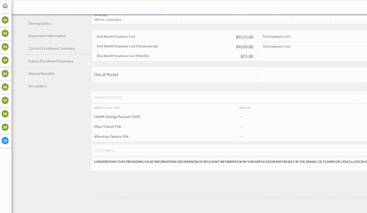The image size is (367, 213).
Task: Open the Demographics section
Action: (40, 23)
